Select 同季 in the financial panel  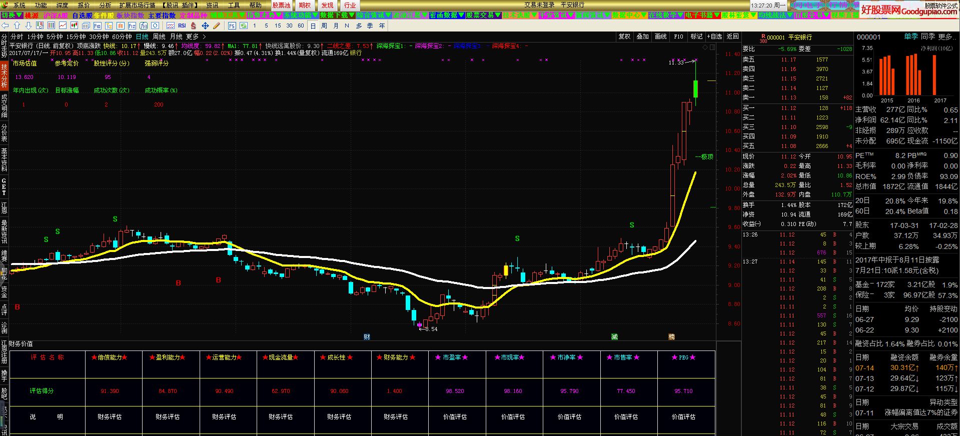pyautogui.click(x=928, y=36)
